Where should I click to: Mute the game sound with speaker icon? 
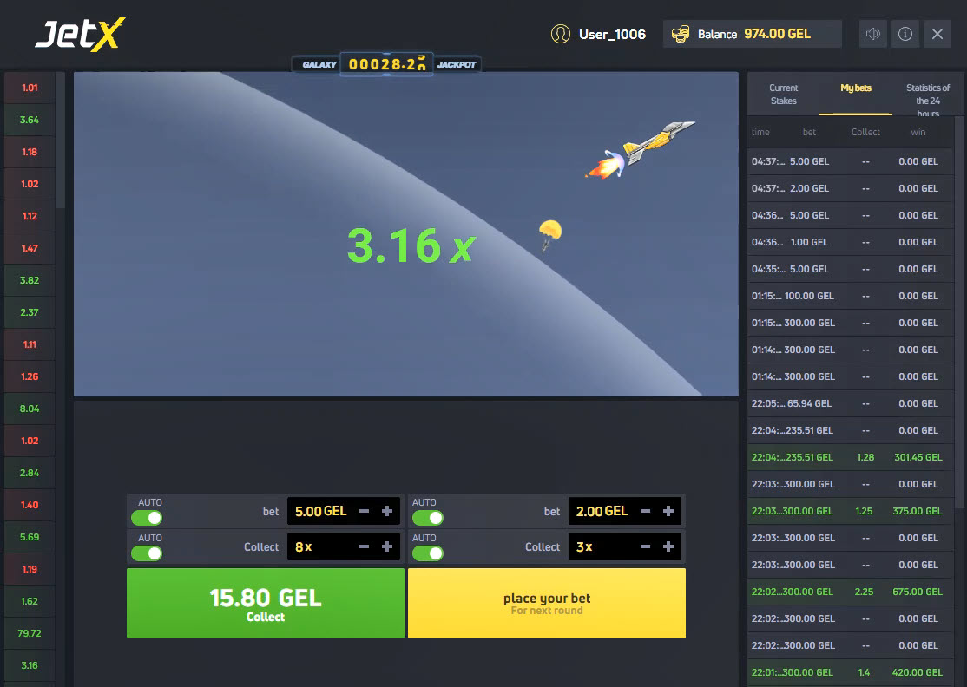coord(873,34)
